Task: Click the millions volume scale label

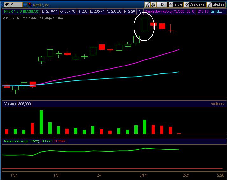Action: coord(217,104)
